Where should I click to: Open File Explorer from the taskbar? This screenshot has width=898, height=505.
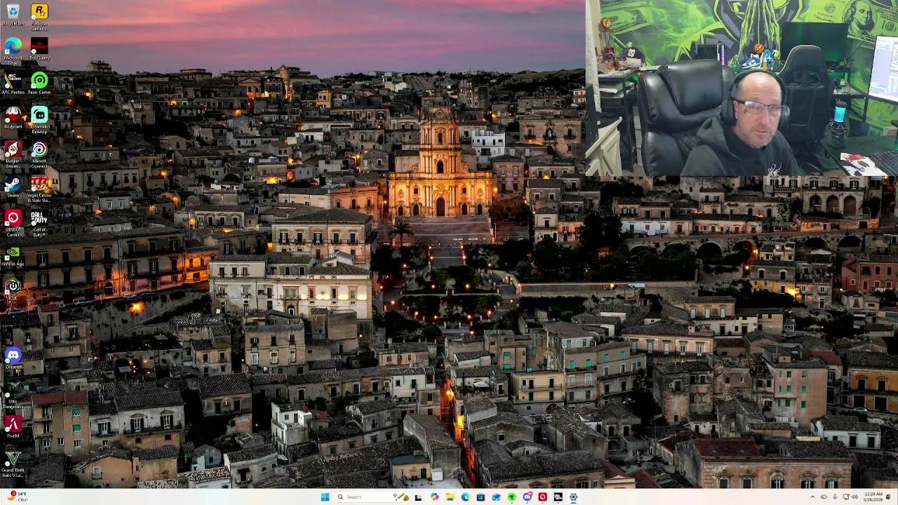(x=450, y=497)
